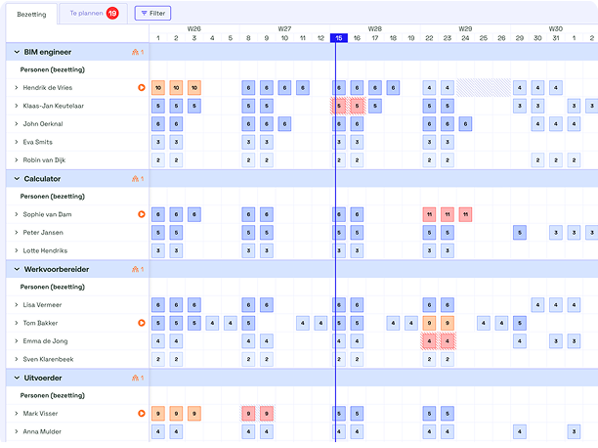The width and height of the screenshot is (598, 448).
Task: Expand Mark Visser row
Action: [x=16, y=413]
